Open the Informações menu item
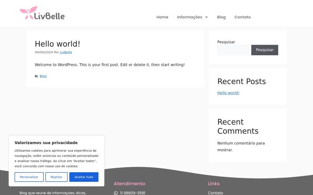313x195 pixels. 190,17
